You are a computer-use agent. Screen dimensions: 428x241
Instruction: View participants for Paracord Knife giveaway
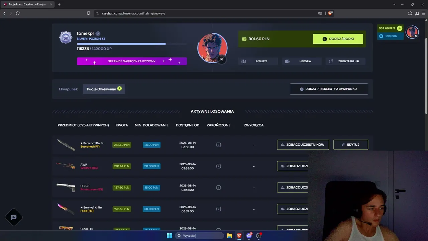pos(303,145)
